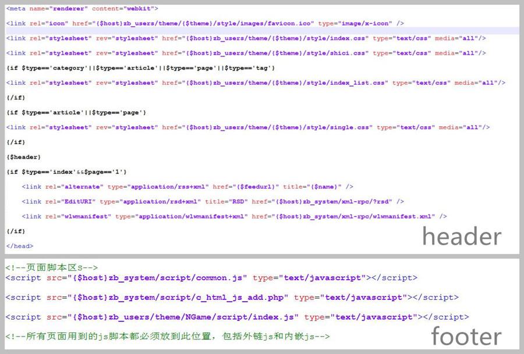The image size is (524, 354).
Task: Select the <!--页面脚本区s--> comment
Action: 51,267
